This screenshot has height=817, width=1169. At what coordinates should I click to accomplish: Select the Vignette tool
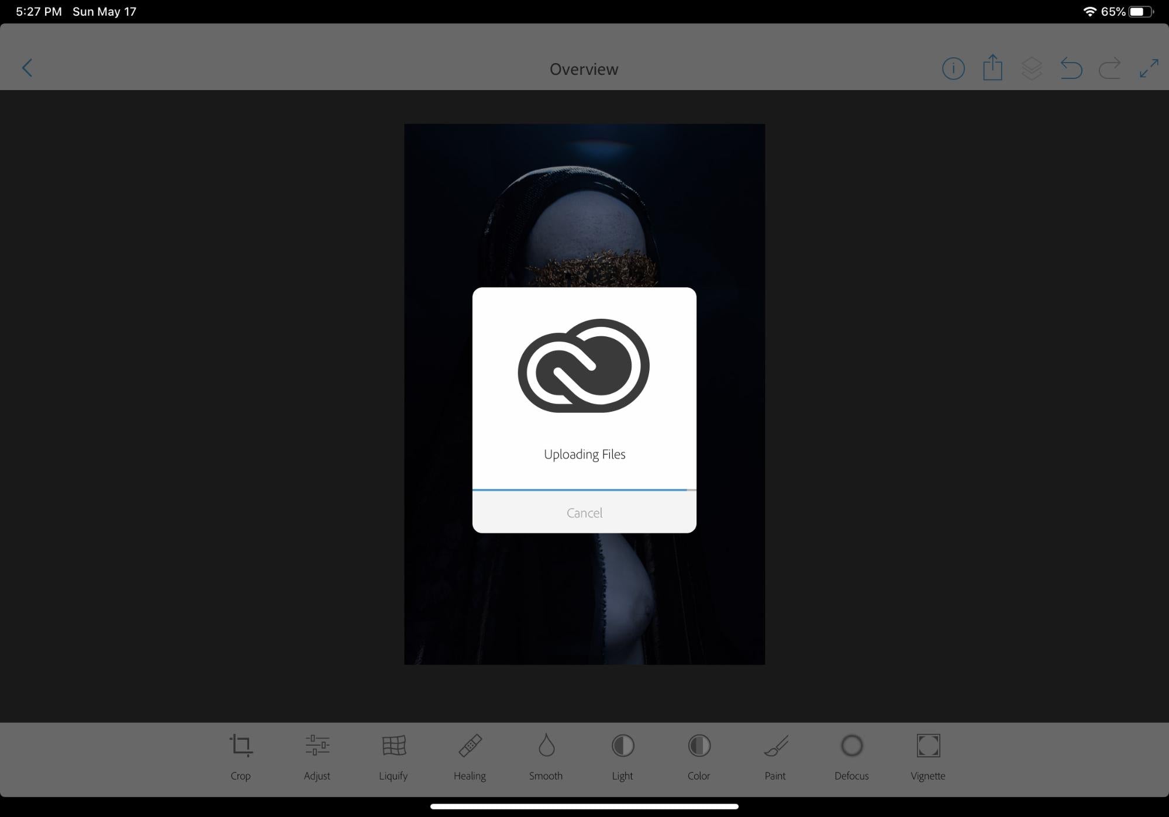click(x=928, y=758)
